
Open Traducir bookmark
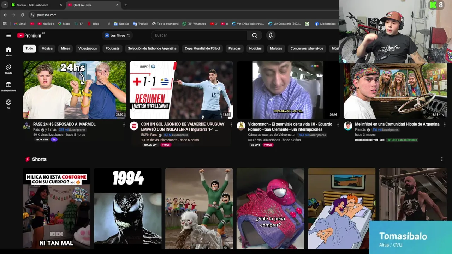(x=141, y=24)
